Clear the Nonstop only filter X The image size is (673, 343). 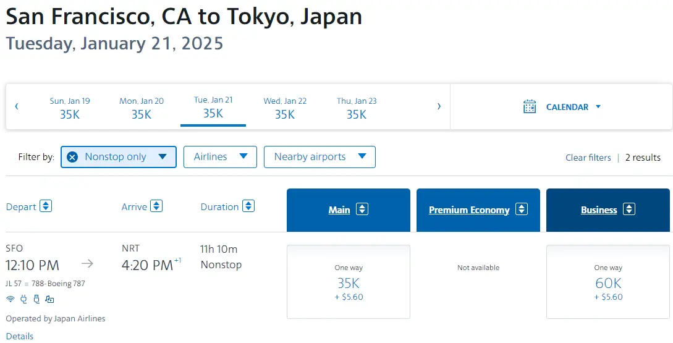(72, 157)
